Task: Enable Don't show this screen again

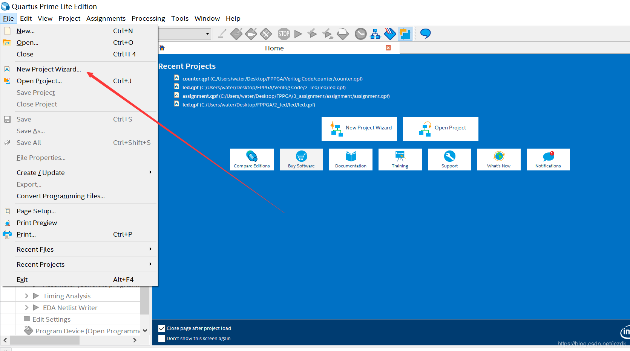Action: pos(162,338)
